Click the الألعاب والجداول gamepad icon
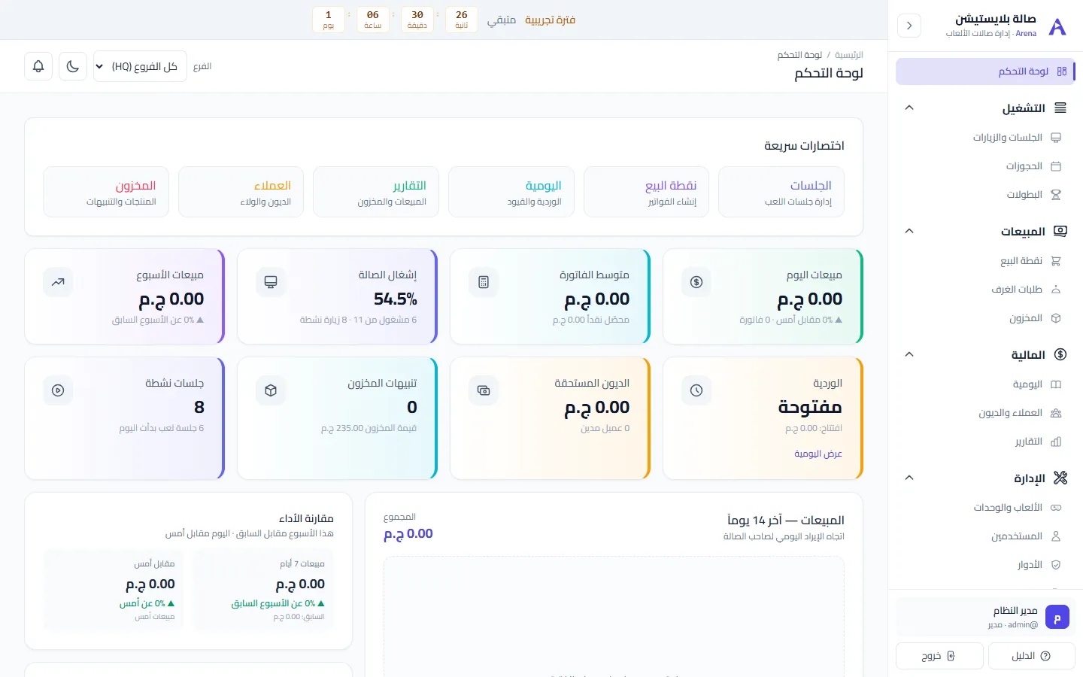1083x677 pixels. pyautogui.click(x=1056, y=508)
